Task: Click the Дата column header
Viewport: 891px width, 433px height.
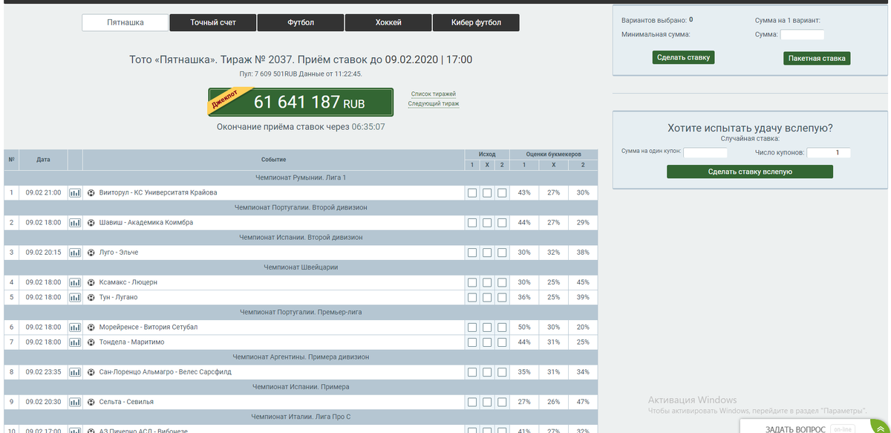Action: coord(43,160)
